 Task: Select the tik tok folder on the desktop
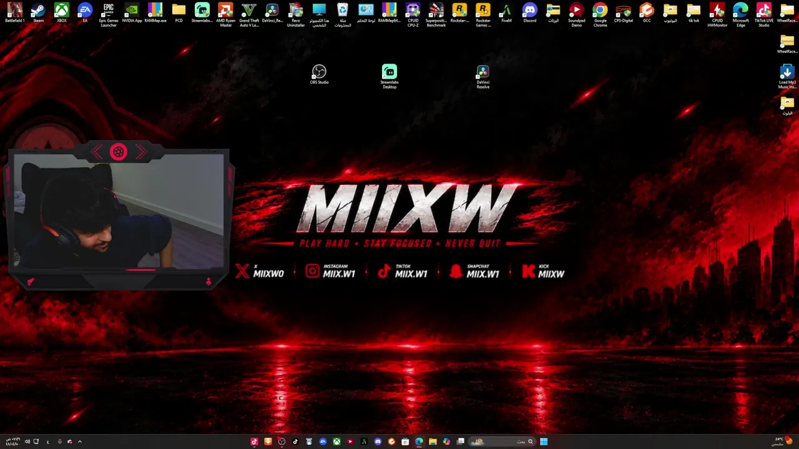694,13
